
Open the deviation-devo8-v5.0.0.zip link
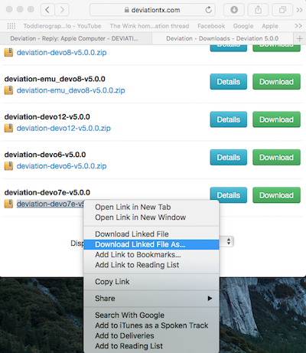[x=61, y=53]
